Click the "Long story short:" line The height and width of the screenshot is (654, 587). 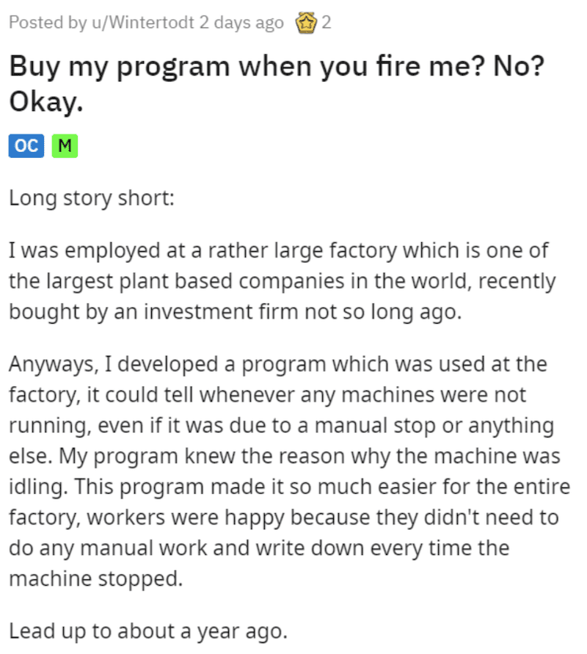point(92,198)
